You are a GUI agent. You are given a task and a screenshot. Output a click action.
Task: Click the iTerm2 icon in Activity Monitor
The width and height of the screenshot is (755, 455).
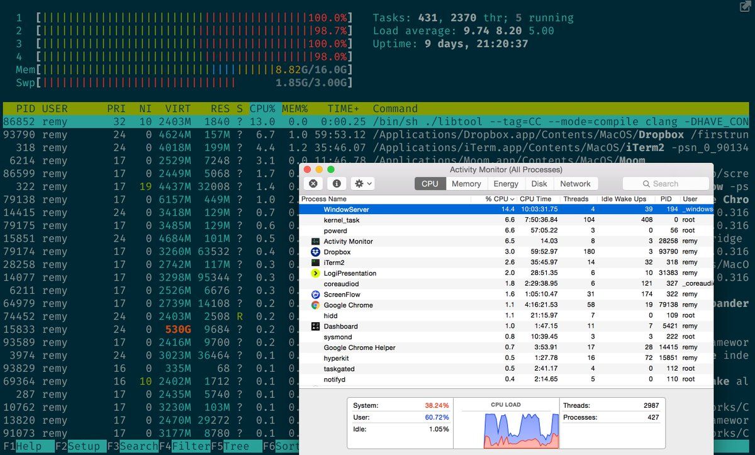[x=316, y=262]
